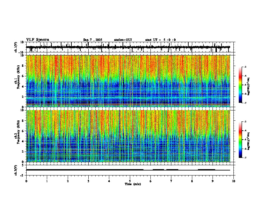Click time-axis tick label "2"

(x=68, y=181)
